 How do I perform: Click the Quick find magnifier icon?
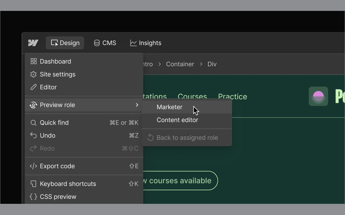(34, 123)
